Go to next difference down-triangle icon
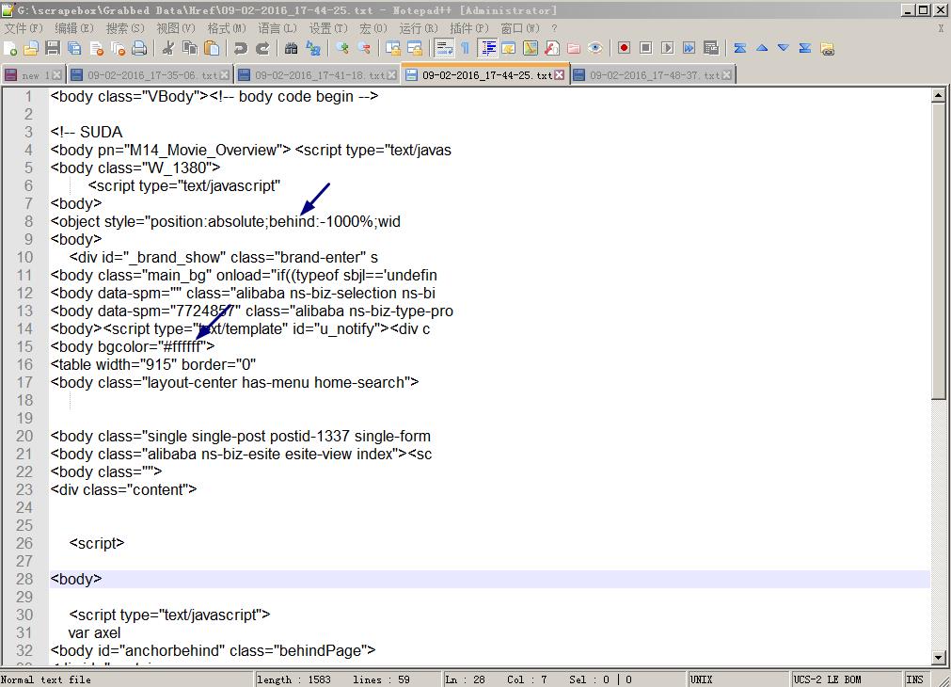 coord(784,49)
